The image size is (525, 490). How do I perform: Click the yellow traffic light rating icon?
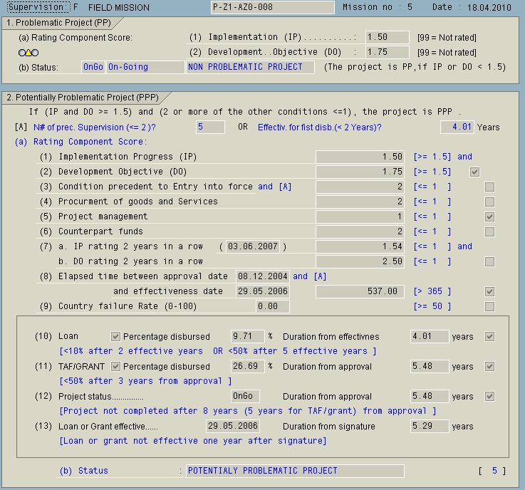click(x=28, y=52)
